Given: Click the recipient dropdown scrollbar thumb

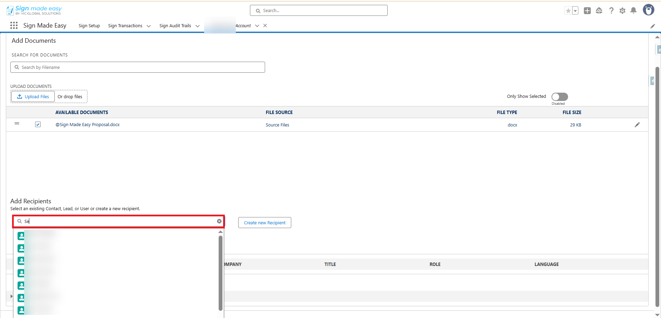Looking at the screenshot, I should [221, 273].
